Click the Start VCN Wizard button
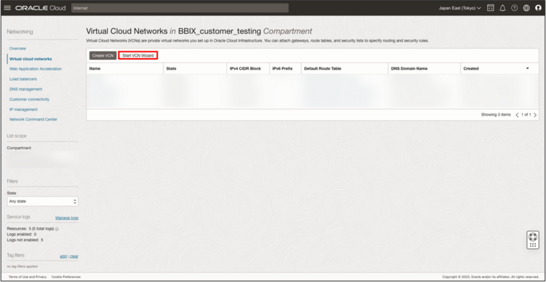The image size is (546, 282). tap(138, 56)
